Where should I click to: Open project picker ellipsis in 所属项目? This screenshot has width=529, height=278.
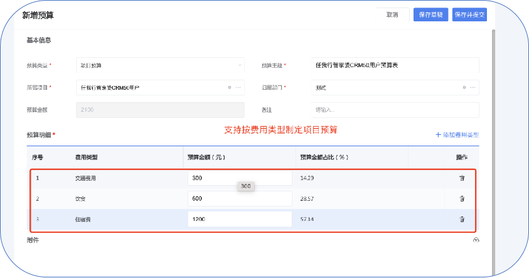[238, 87]
